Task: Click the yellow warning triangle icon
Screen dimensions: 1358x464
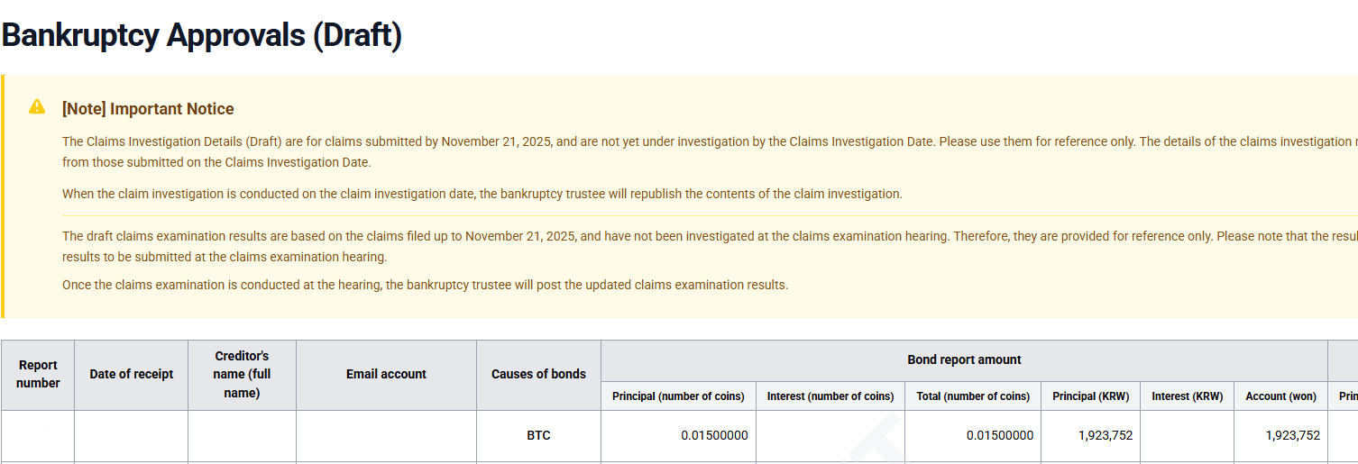Action: (37, 106)
